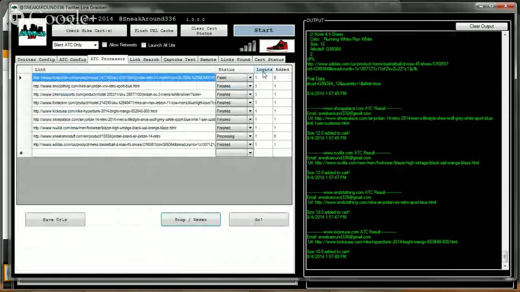Select the sneakersnstuff.com jordan-brand link cell

click(x=124, y=136)
